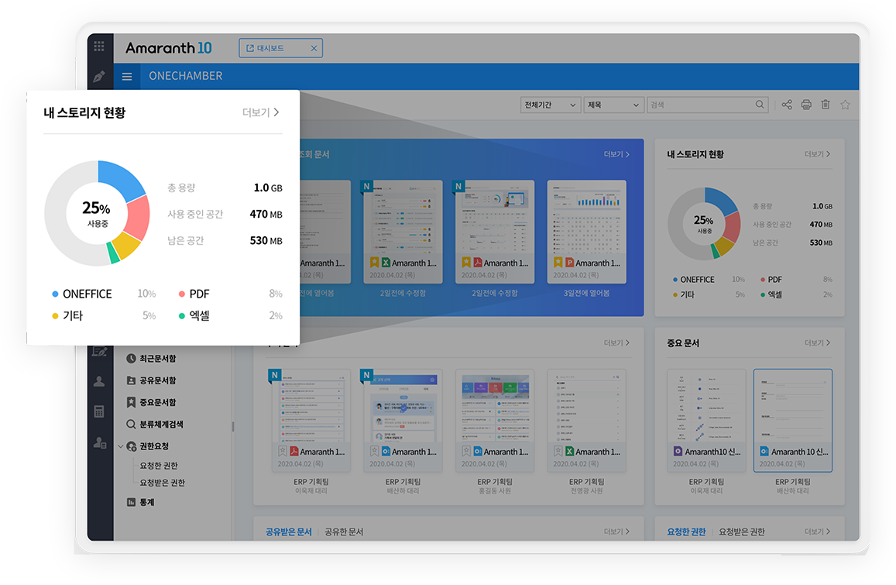Toggle the bookmark on first Amaranth PDF document
This screenshot has width=896, height=585.
click(x=283, y=452)
